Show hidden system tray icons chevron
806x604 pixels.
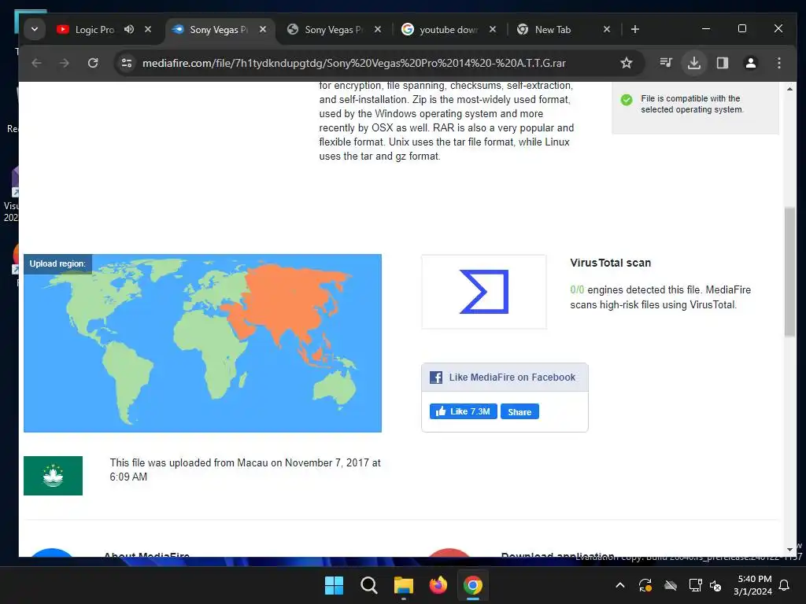point(620,585)
